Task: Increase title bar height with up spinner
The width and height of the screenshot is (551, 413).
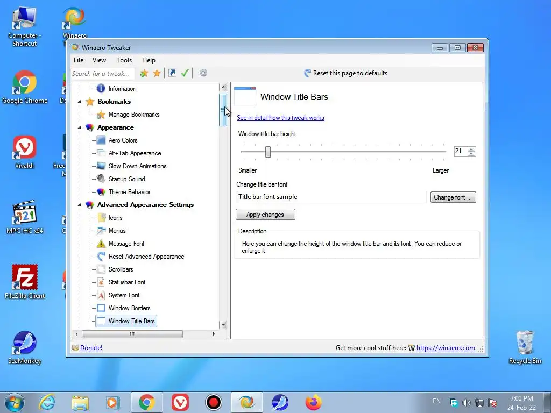Action: [471, 149]
